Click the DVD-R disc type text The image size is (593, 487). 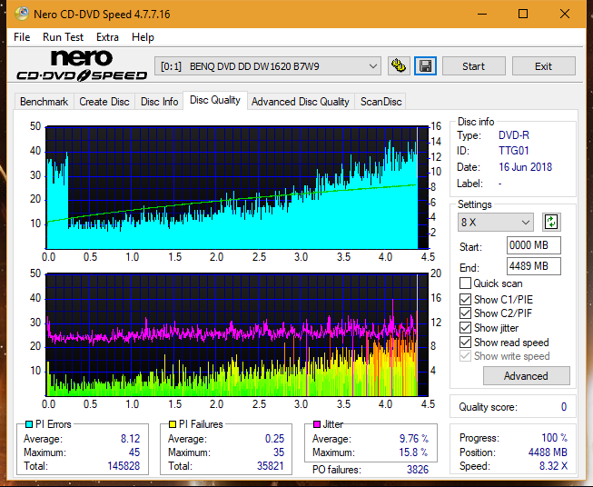[514, 135]
